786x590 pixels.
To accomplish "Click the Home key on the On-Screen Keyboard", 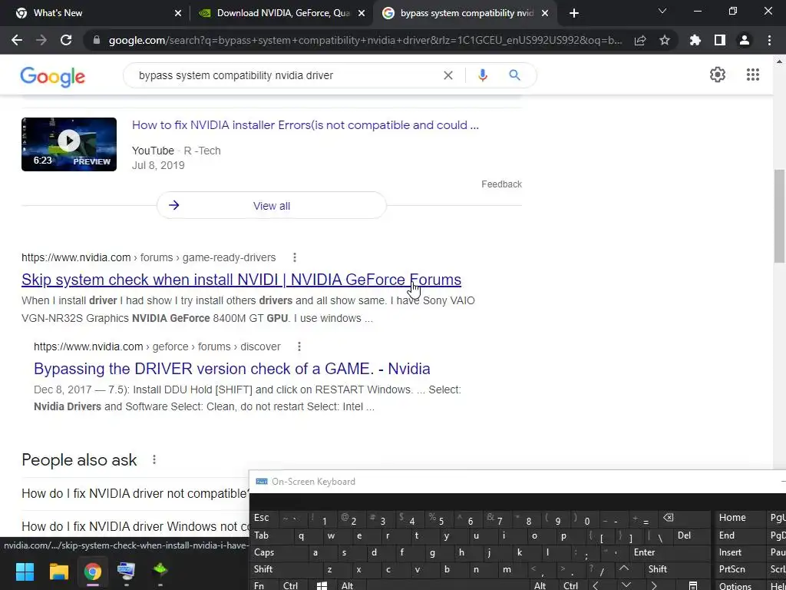I will (739, 519).
